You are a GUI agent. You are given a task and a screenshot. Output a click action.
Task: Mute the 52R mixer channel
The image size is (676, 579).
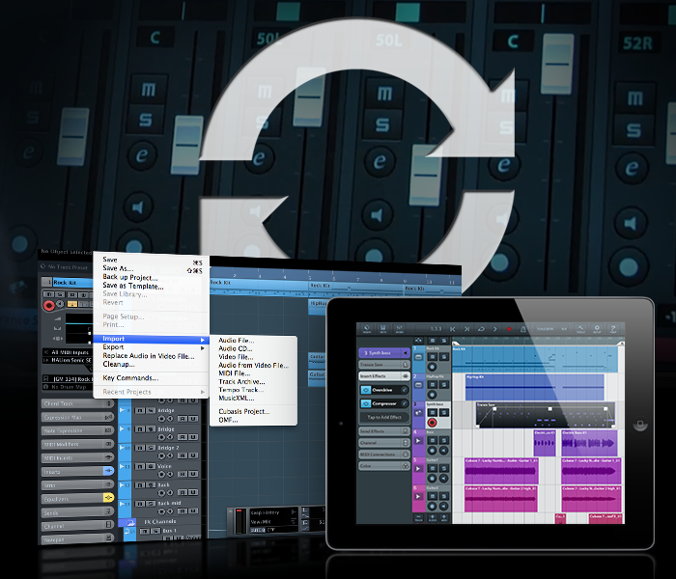(634, 99)
